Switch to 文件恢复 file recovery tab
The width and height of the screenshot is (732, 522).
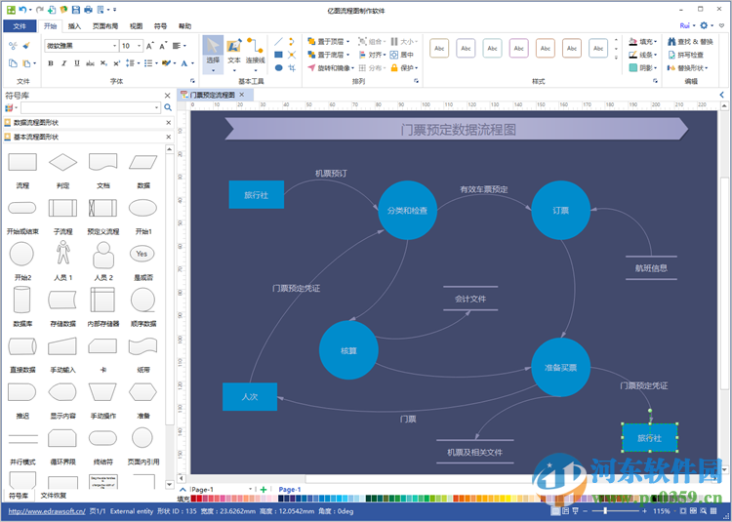[54, 496]
